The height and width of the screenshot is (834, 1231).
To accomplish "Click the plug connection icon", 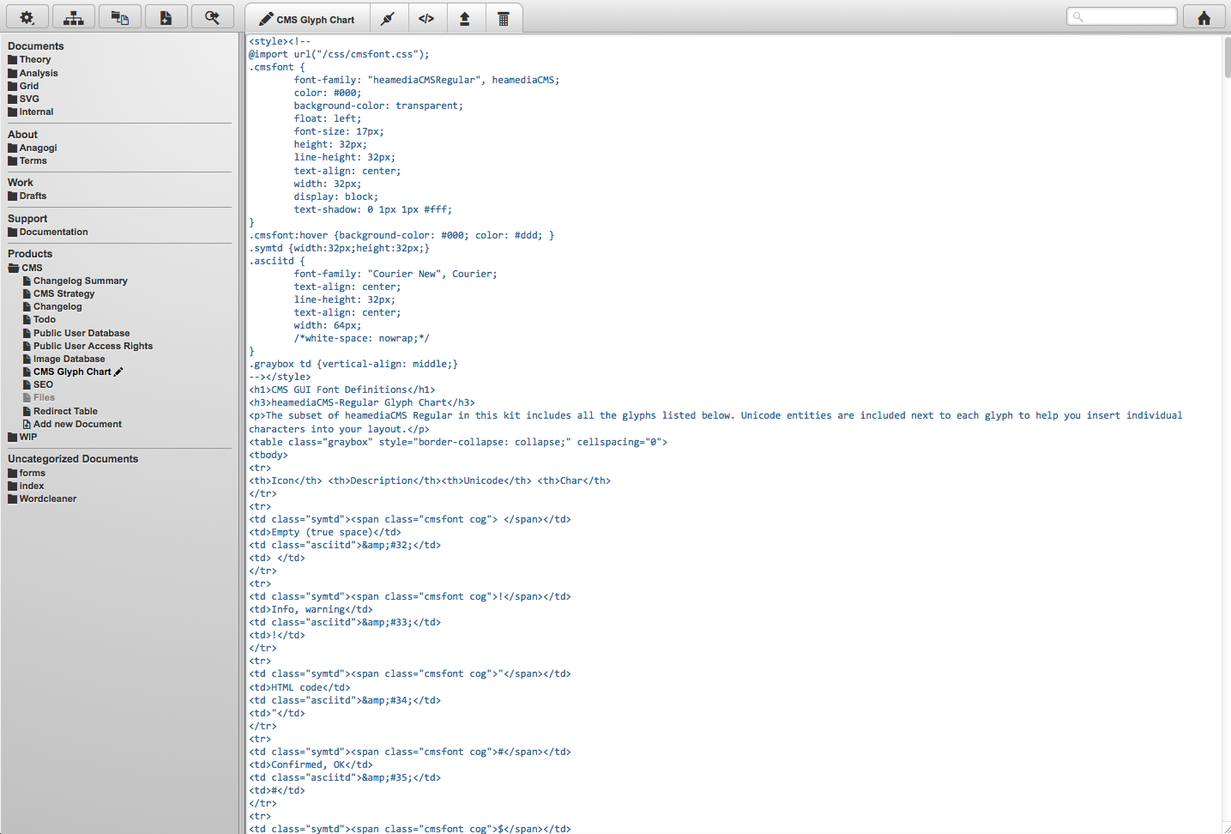I will click(x=388, y=18).
